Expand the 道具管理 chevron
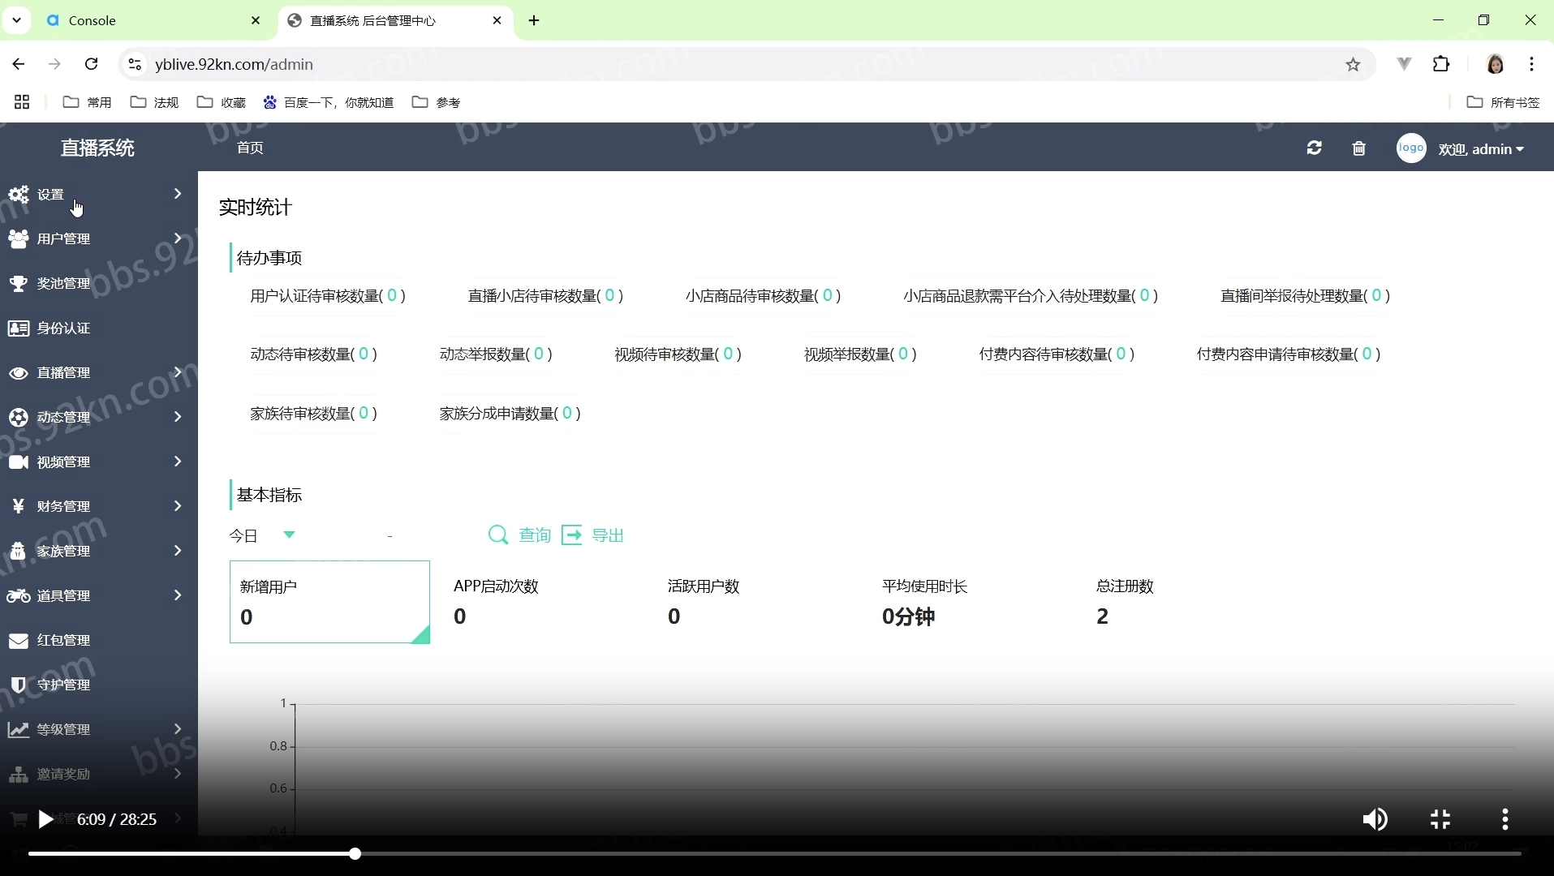 pos(178,595)
